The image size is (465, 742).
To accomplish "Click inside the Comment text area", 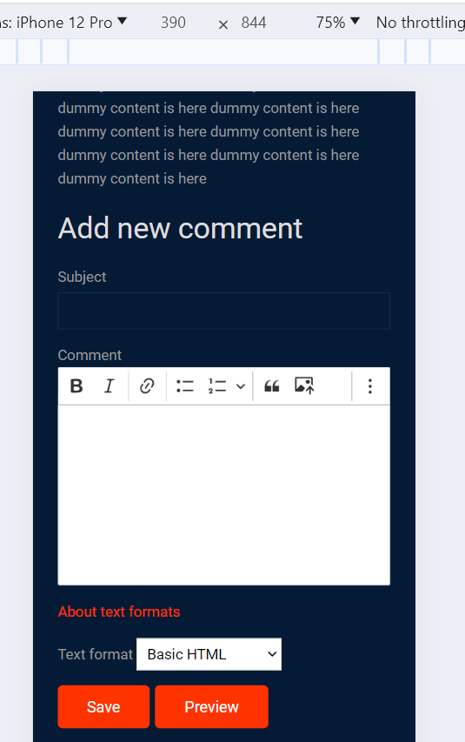I will click(223, 495).
